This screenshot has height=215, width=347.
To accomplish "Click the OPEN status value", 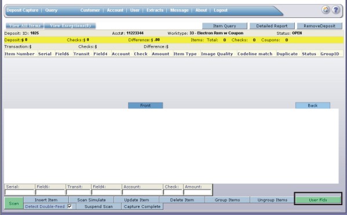I will (297, 33).
